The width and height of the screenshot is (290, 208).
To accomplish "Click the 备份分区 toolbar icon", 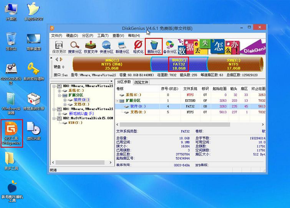I will (x=170, y=47).
